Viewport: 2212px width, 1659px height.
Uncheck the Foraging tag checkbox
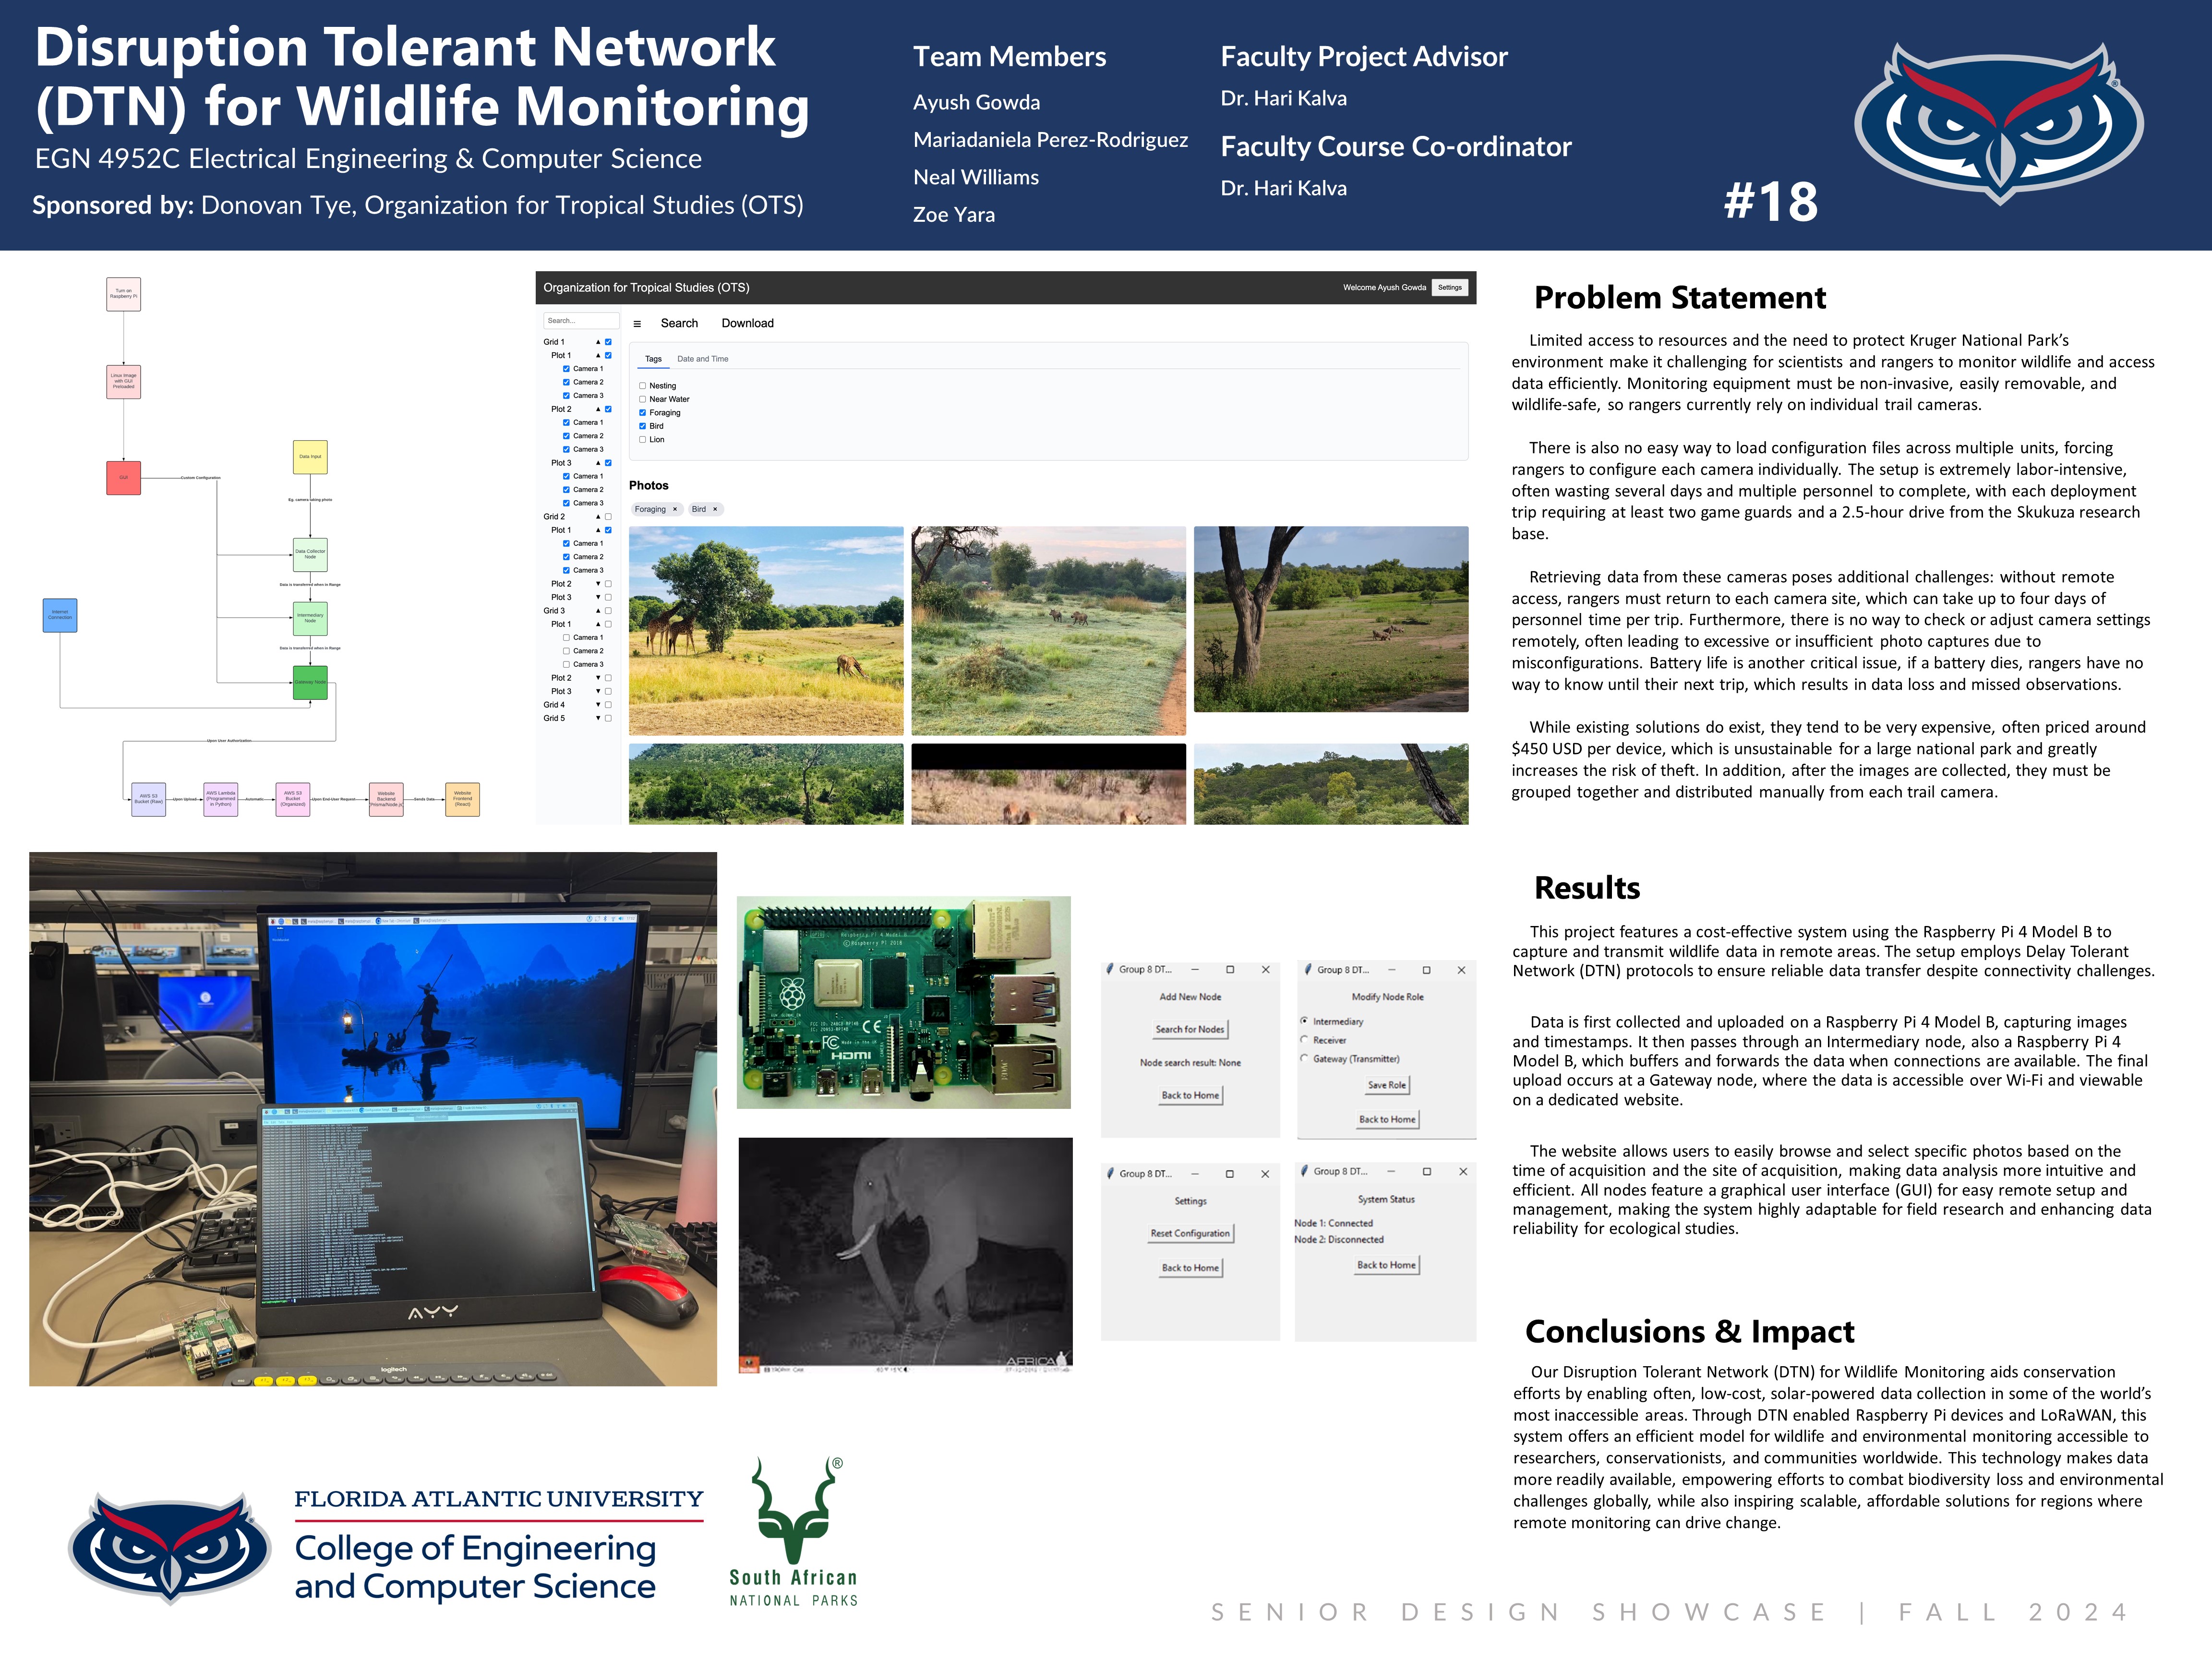click(x=642, y=413)
